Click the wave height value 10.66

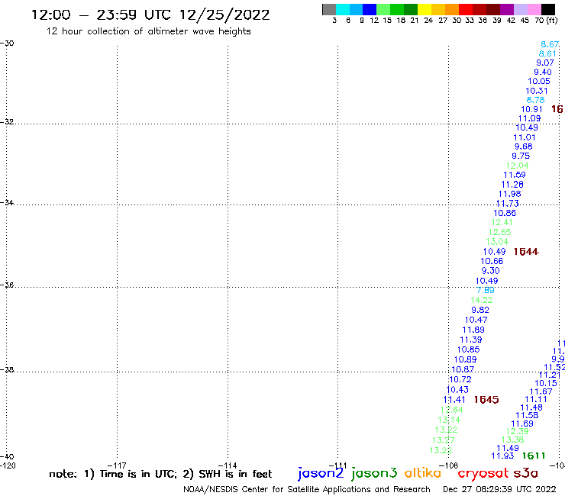[x=492, y=261]
